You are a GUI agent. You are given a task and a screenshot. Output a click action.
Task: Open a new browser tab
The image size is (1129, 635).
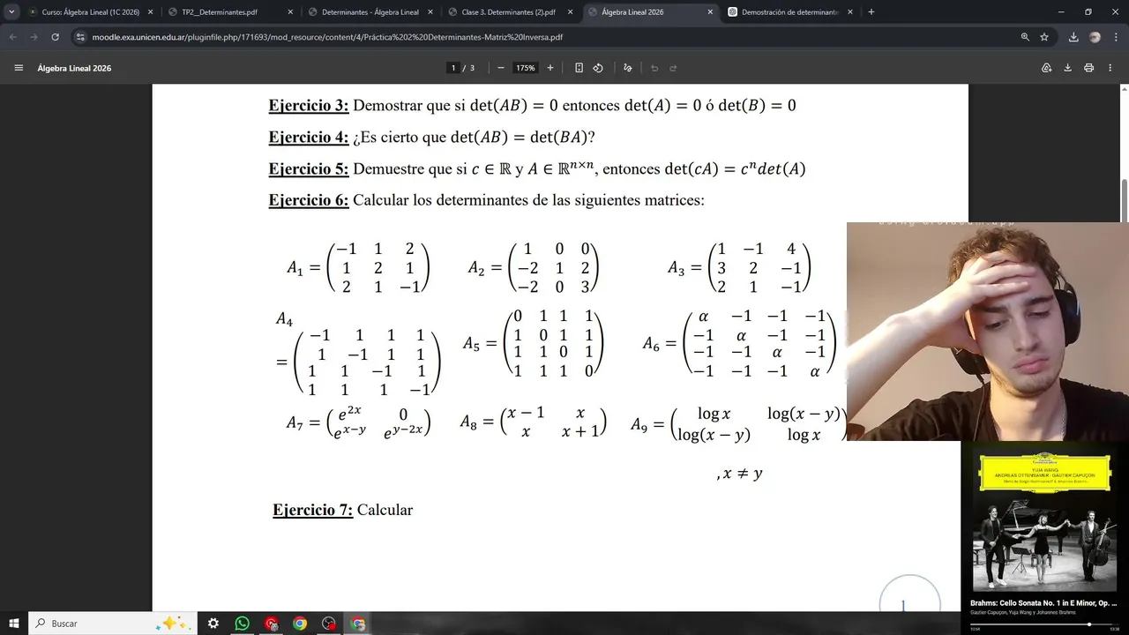[x=871, y=12]
